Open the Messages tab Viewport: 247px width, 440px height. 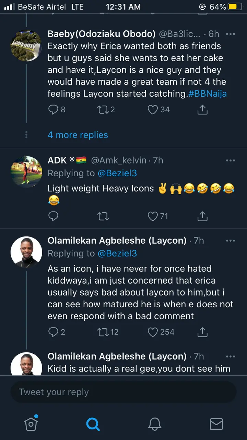(216, 424)
